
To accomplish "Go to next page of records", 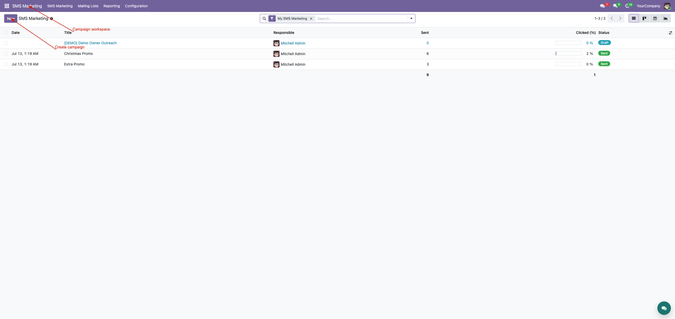I will (x=620, y=19).
